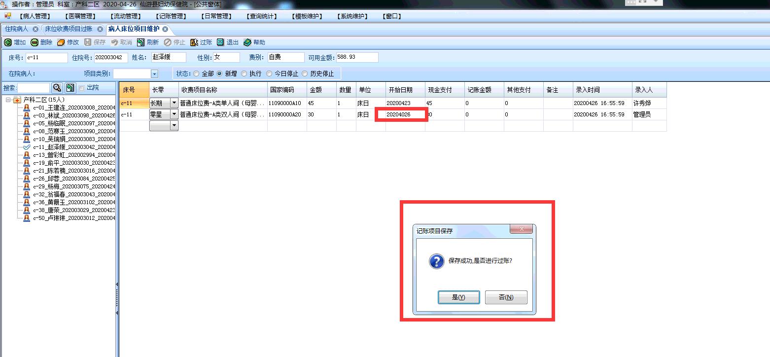Open the 长期 dropdown in first row
The height and width of the screenshot is (357, 770).
click(174, 103)
